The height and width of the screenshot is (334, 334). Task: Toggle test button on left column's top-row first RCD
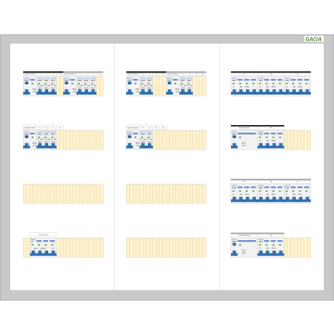26,83
